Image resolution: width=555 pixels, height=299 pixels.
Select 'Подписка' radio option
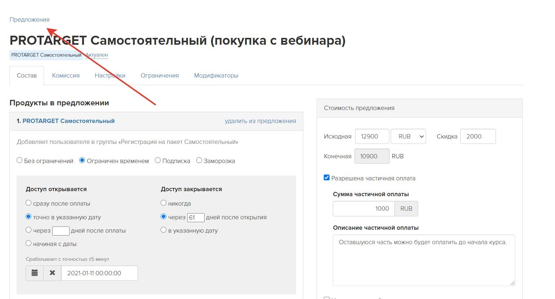click(158, 161)
